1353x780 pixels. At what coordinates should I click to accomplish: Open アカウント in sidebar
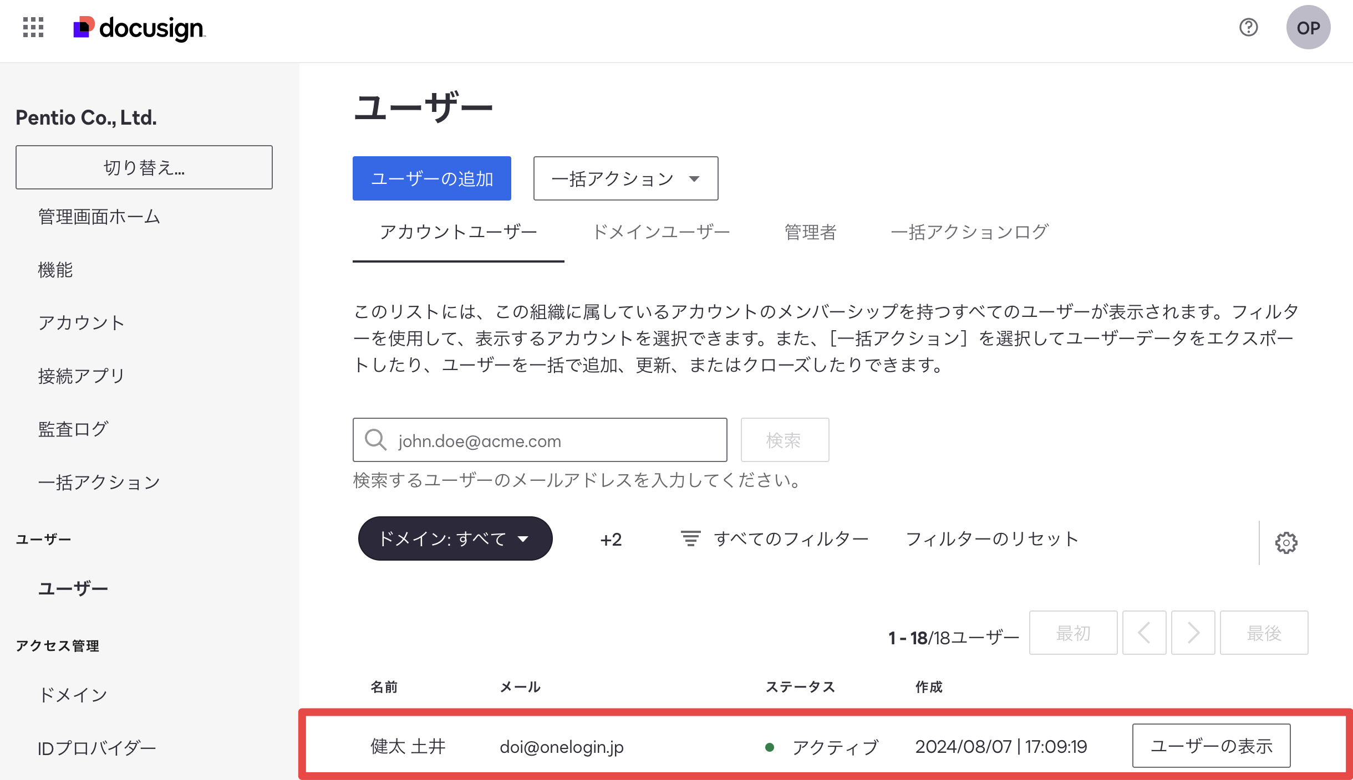click(x=82, y=322)
